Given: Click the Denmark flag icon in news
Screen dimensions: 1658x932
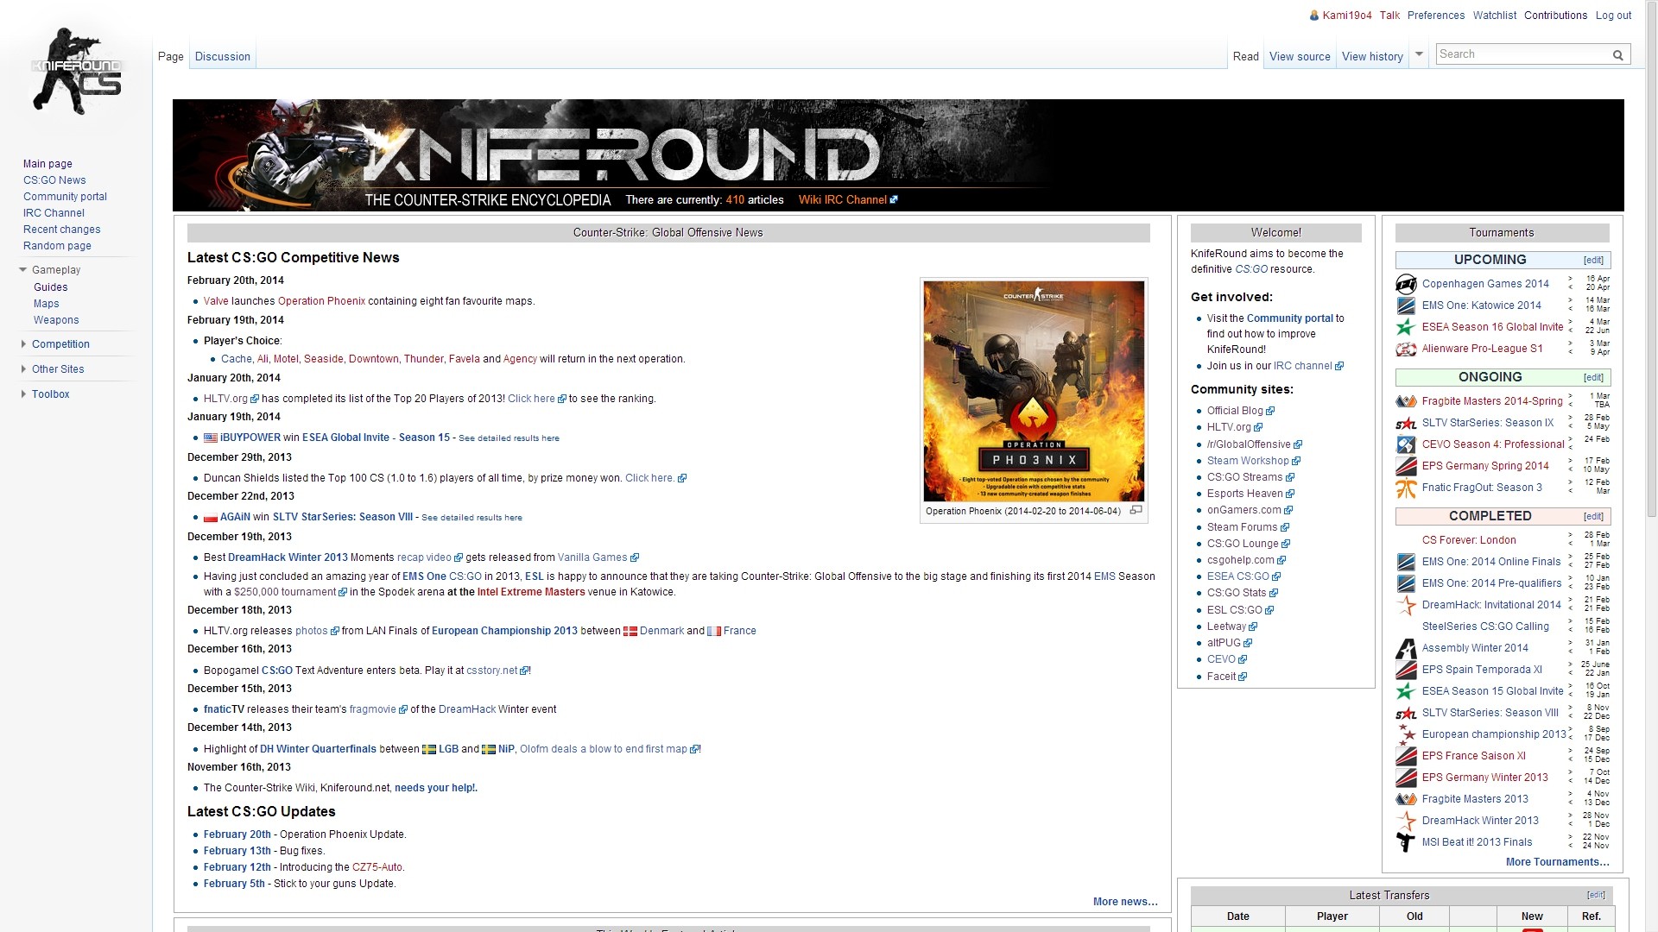Looking at the screenshot, I should (630, 632).
